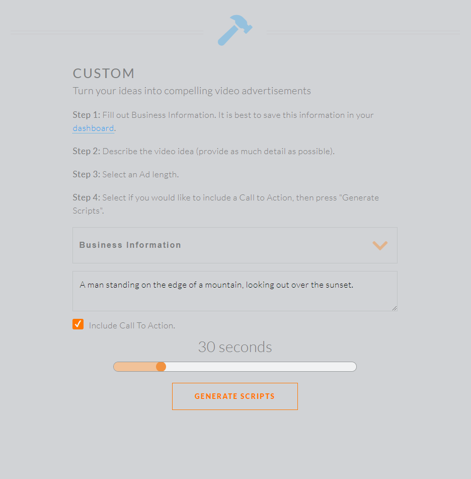Expand the Business Information section
471x479 pixels.
coord(234,245)
